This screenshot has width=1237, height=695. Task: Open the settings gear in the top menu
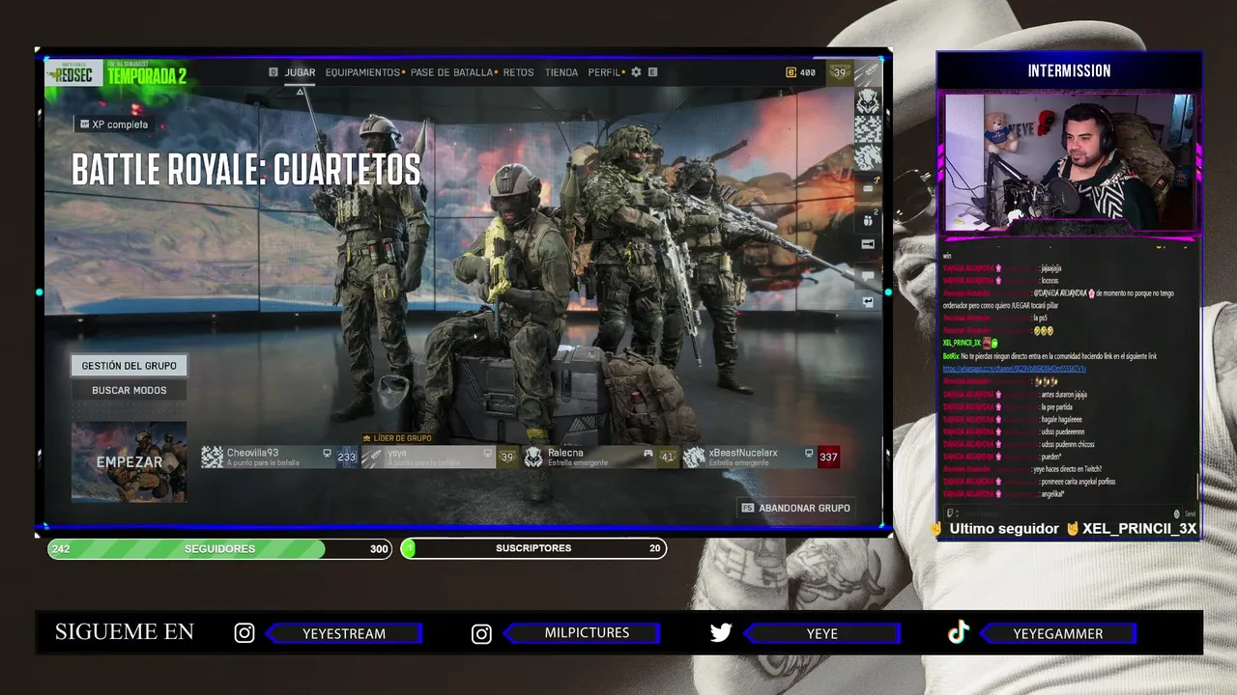point(636,72)
